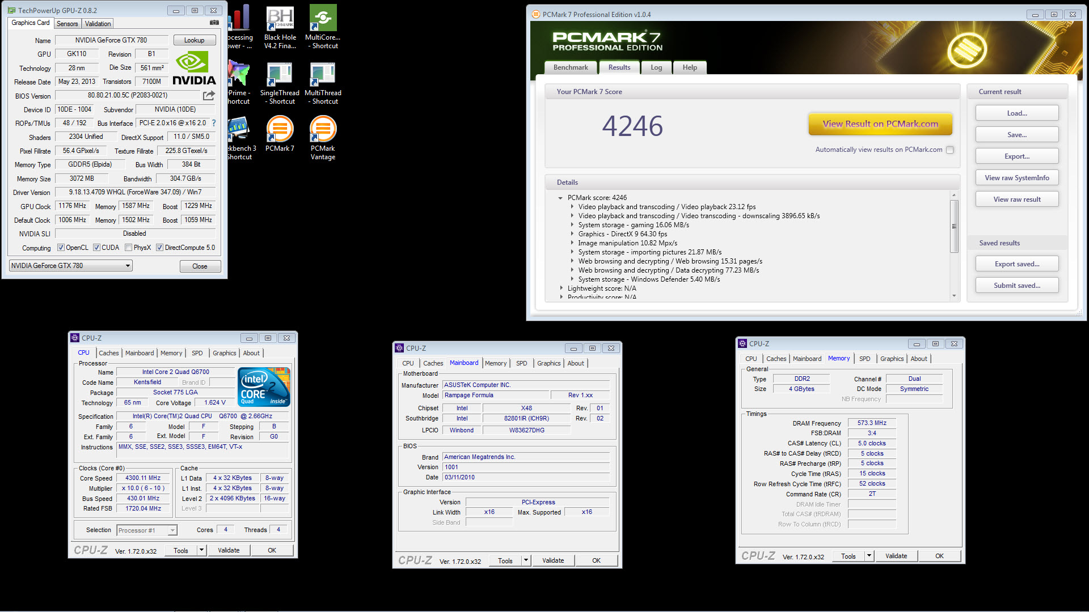
Task: Click the Export... button in PCMark 7
Action: (x=1017, y=156)
